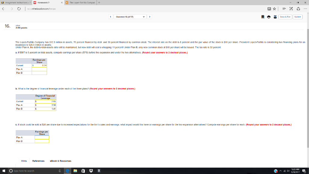Add page to favorites star
The image size is (309, 174).
click(x=274, y=9)
